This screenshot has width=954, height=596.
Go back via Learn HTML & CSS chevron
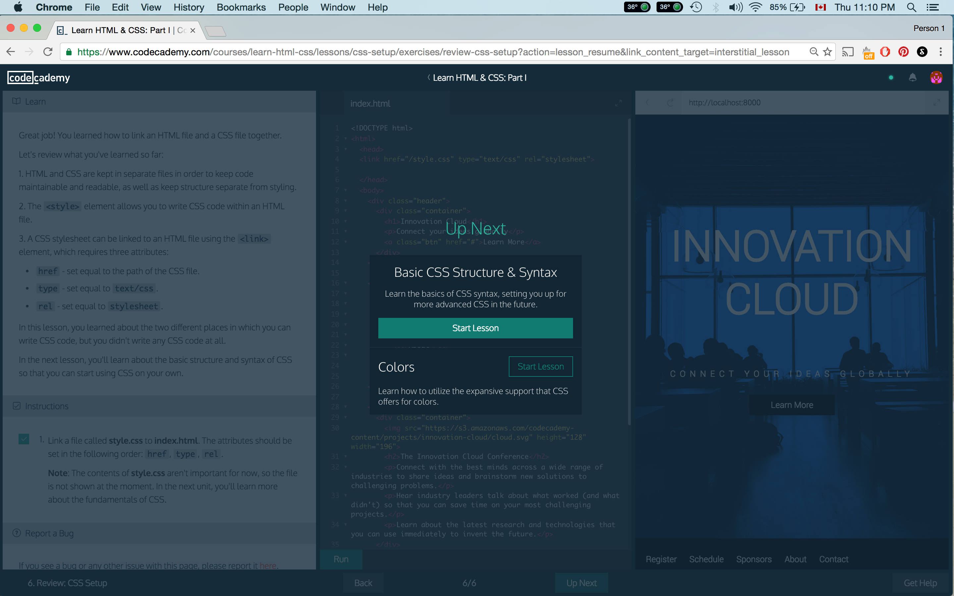pyautogui.click(x=429, y=78)
